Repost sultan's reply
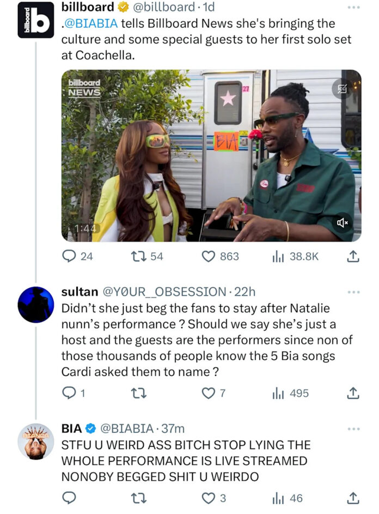The width and height of the screenshot is (379, 514). (138, 392)
